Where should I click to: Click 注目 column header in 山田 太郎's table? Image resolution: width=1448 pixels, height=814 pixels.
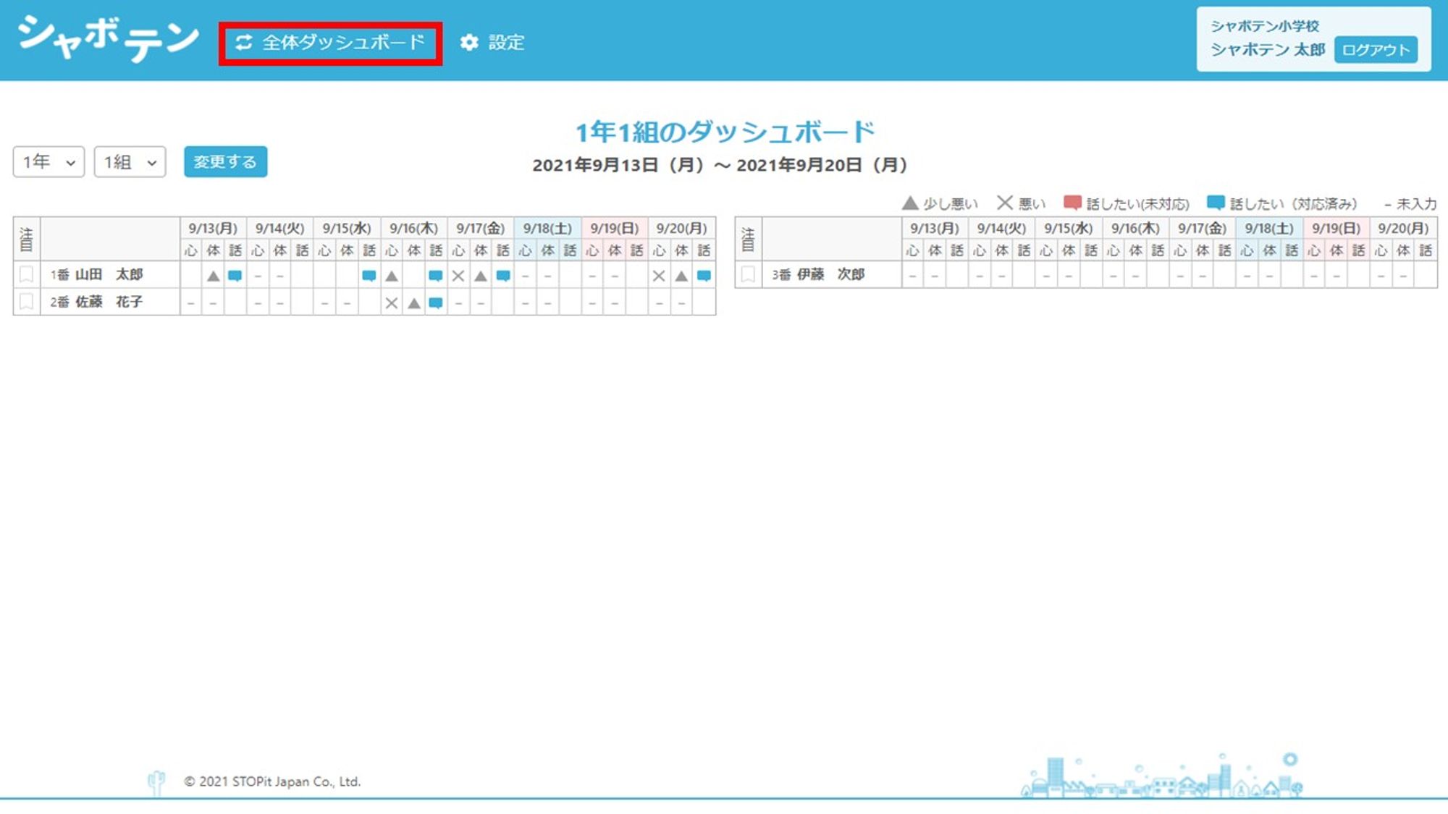(x=26, y=239)
